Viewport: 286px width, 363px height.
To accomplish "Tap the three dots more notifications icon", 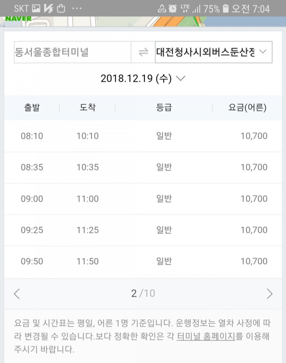I will pos(77,9).
